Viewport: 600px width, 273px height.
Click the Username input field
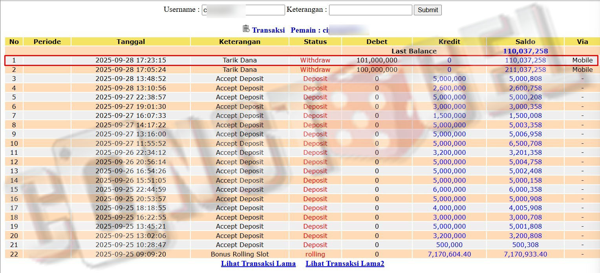[243, 10]
